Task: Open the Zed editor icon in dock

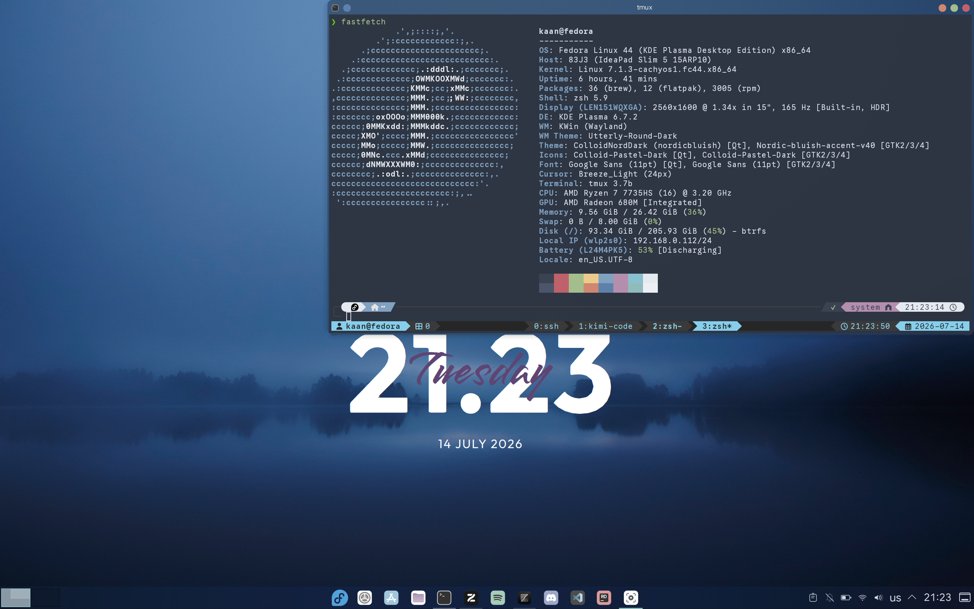Action: [x=524, y=597]
